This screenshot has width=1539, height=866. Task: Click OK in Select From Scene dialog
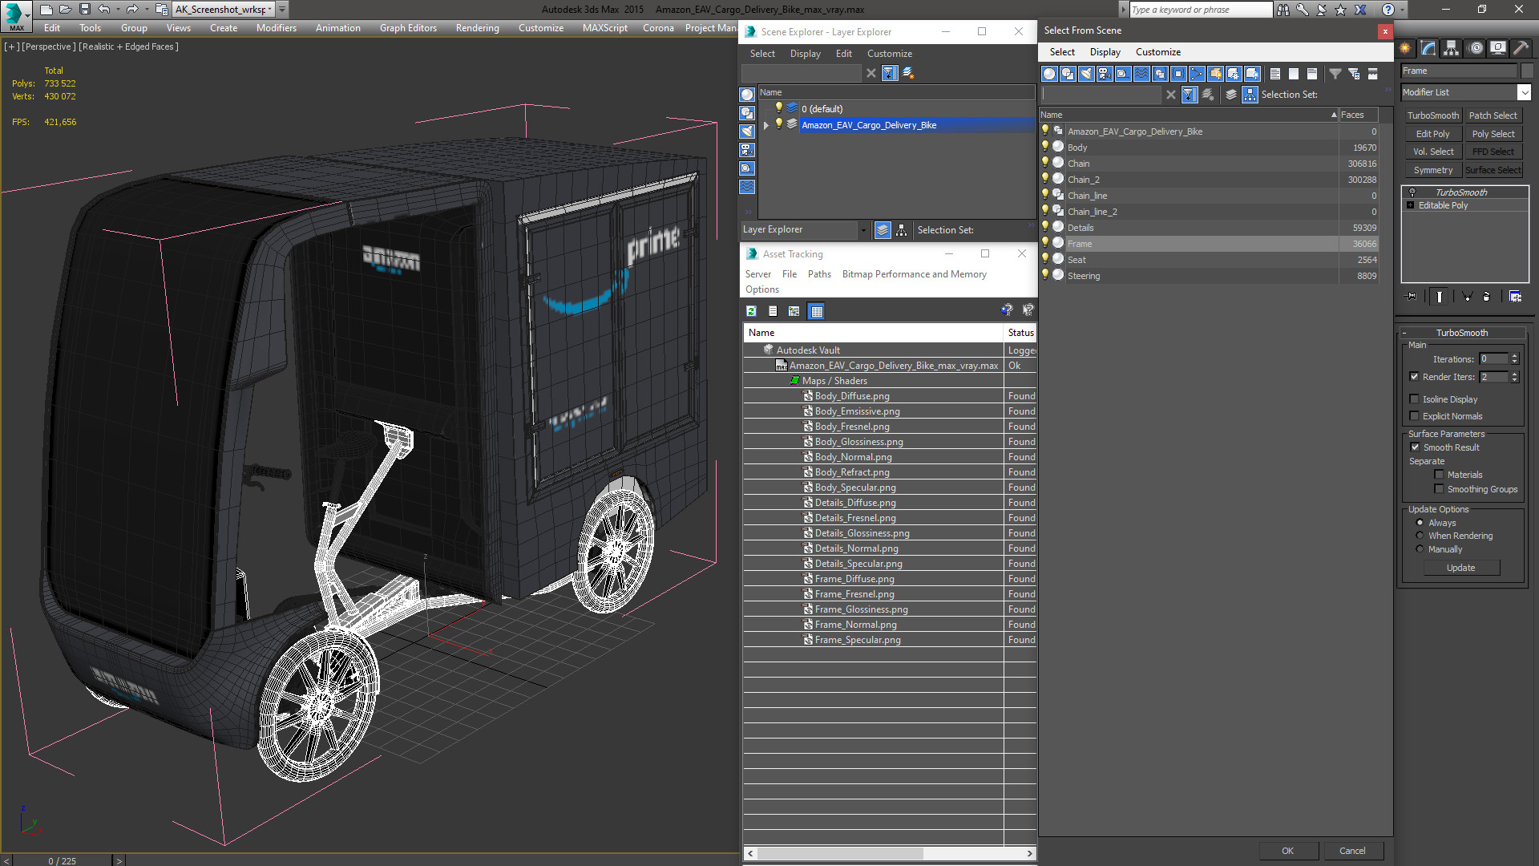1287,851
